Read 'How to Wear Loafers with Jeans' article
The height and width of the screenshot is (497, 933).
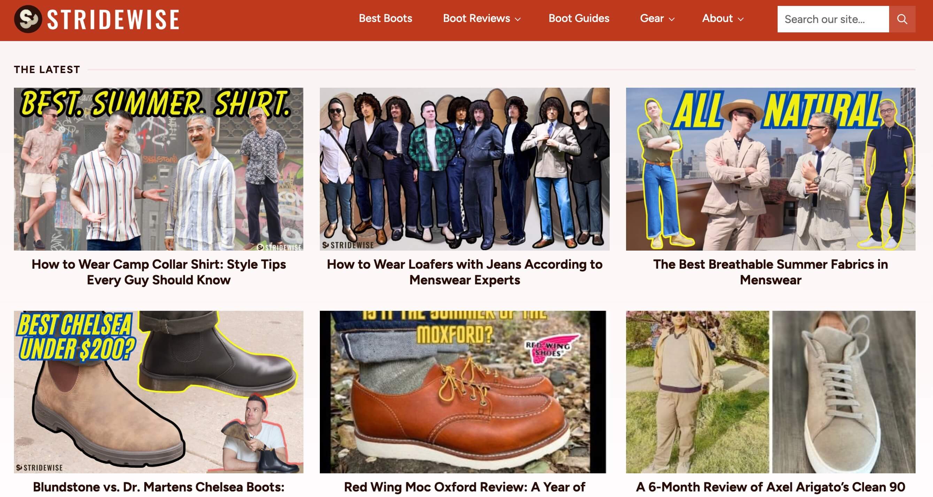tap(464, 272)
